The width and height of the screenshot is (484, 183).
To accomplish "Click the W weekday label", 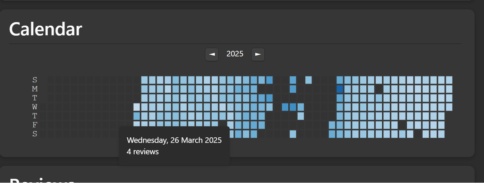I will (x=35, y=107).
